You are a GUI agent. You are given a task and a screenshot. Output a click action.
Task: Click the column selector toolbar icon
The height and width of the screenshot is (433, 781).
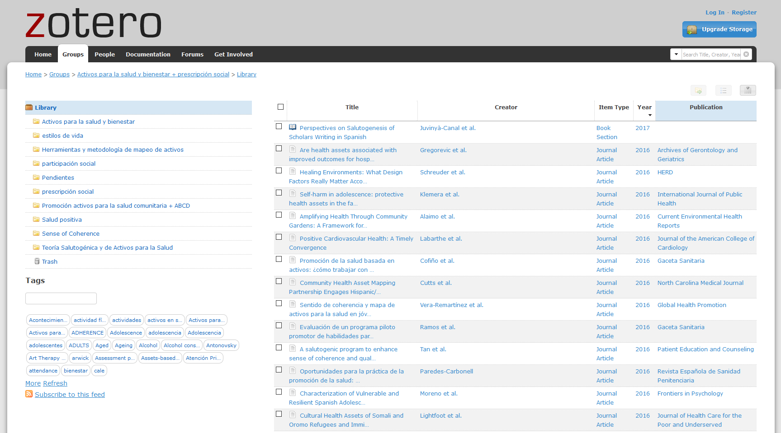[748, 90]
